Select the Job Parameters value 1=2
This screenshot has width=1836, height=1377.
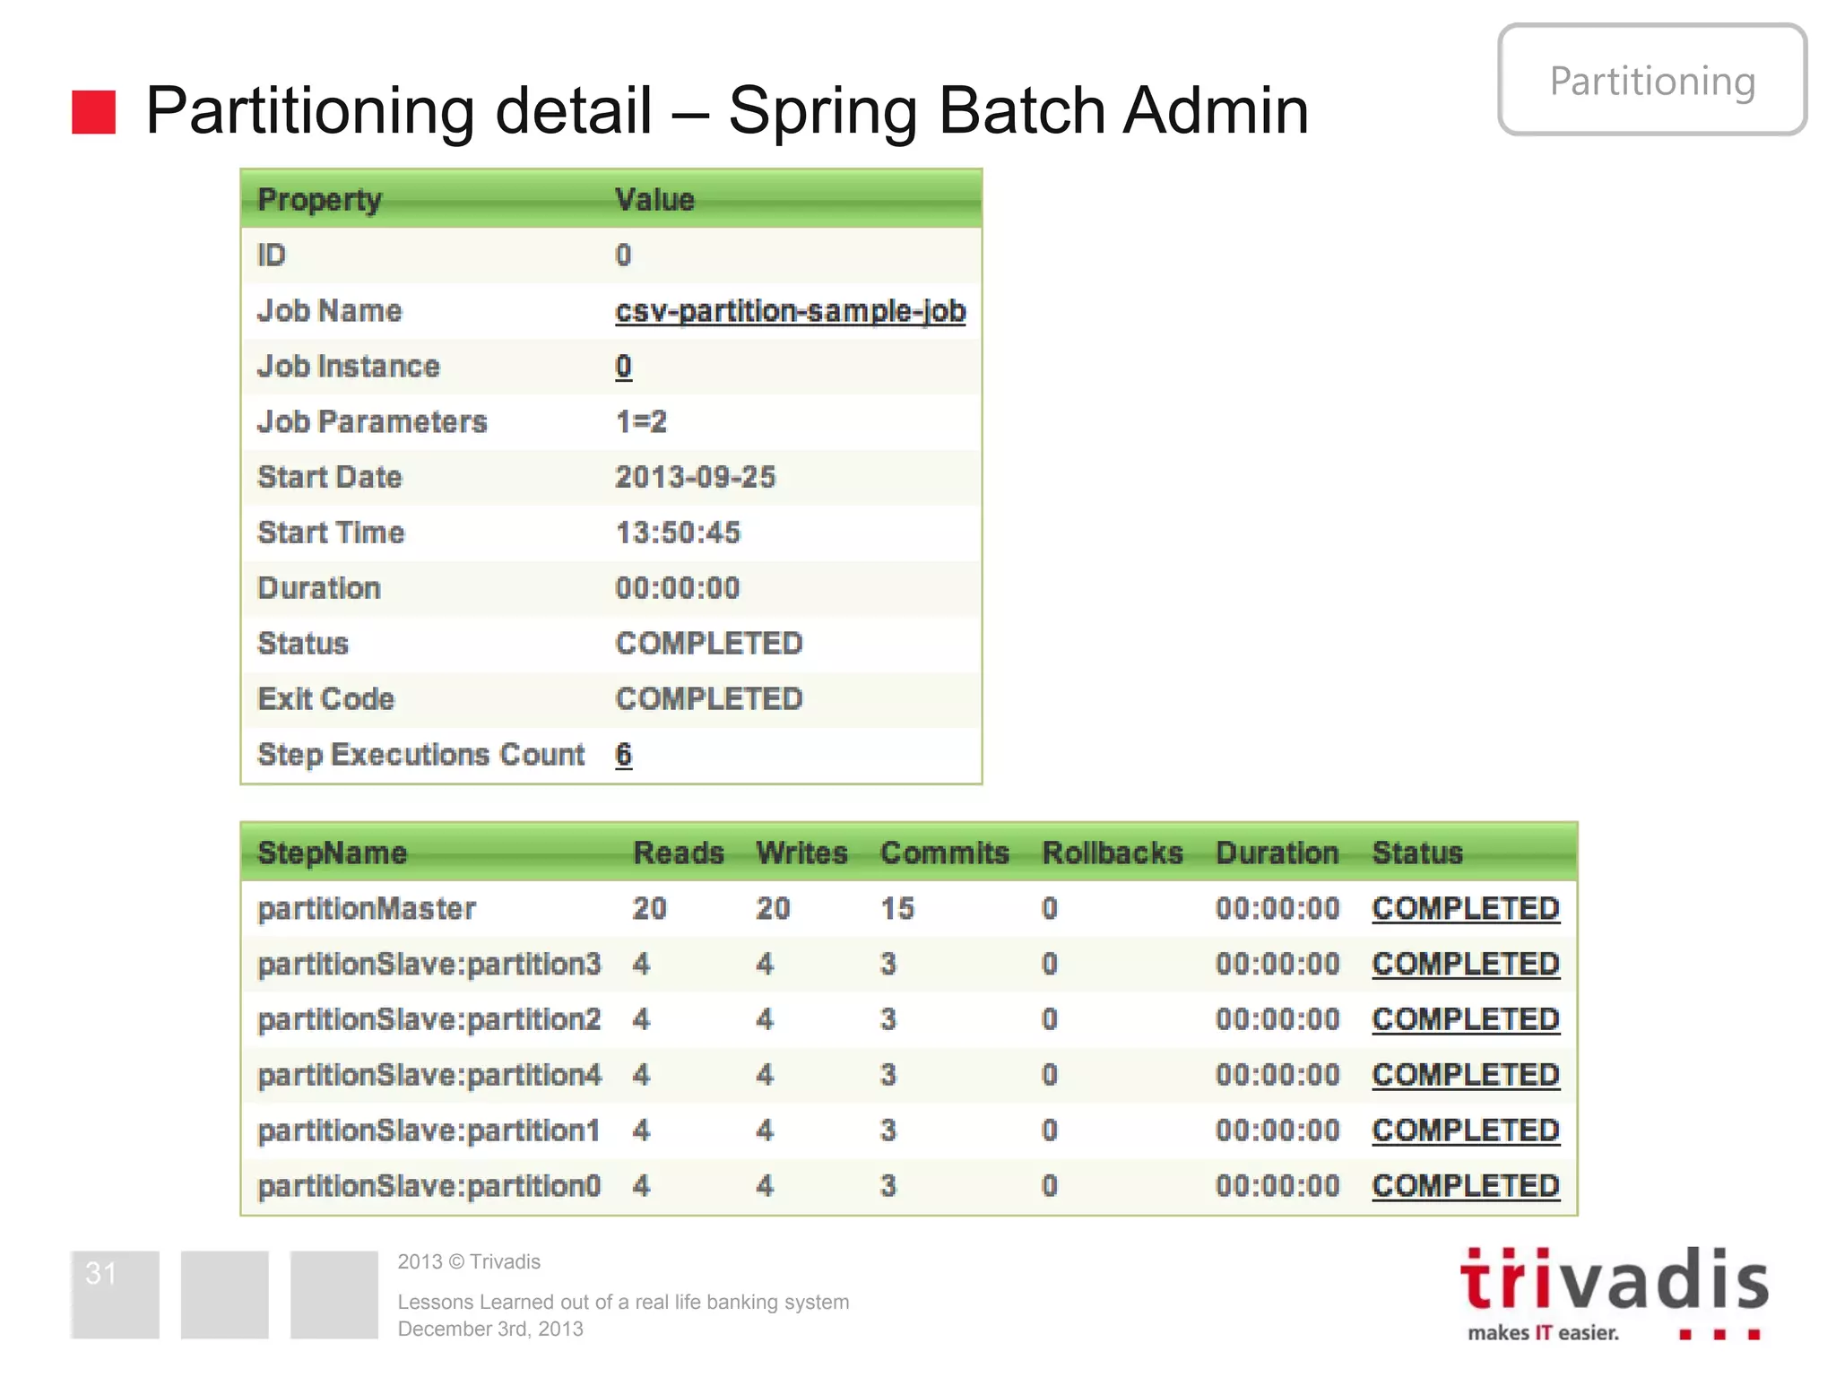(641, 422)
